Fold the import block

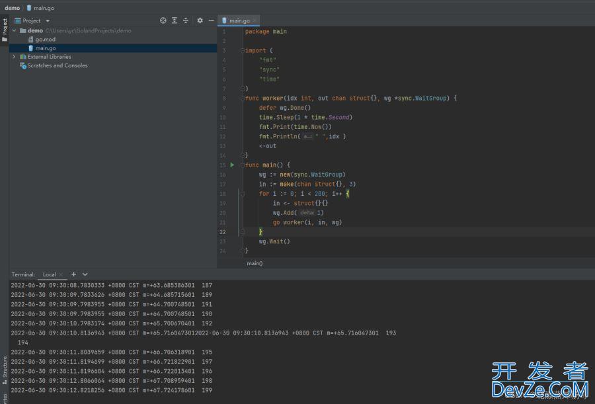(x=243, y=50)
